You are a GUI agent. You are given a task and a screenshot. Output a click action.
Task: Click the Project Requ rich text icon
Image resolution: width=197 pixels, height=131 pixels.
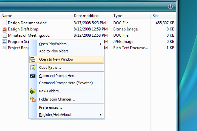coord(5,48)
